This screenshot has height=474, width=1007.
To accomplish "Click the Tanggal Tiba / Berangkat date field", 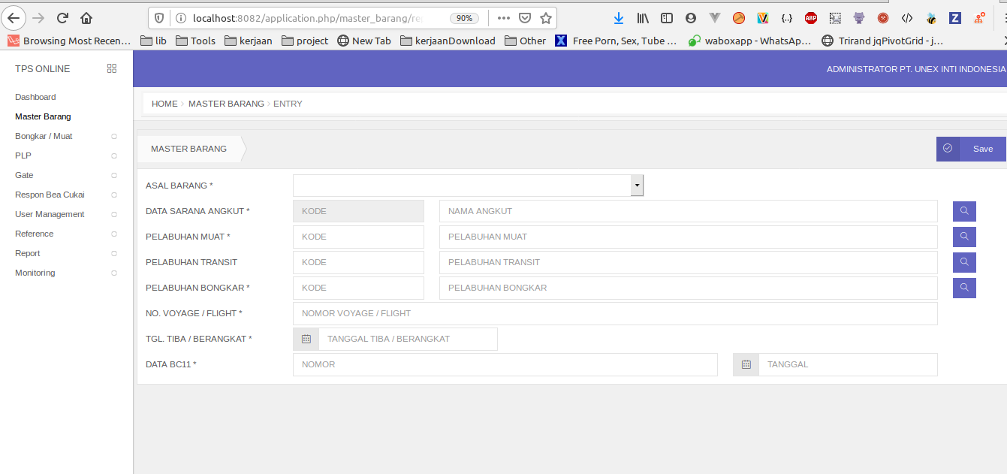I will tap(408, 339).
